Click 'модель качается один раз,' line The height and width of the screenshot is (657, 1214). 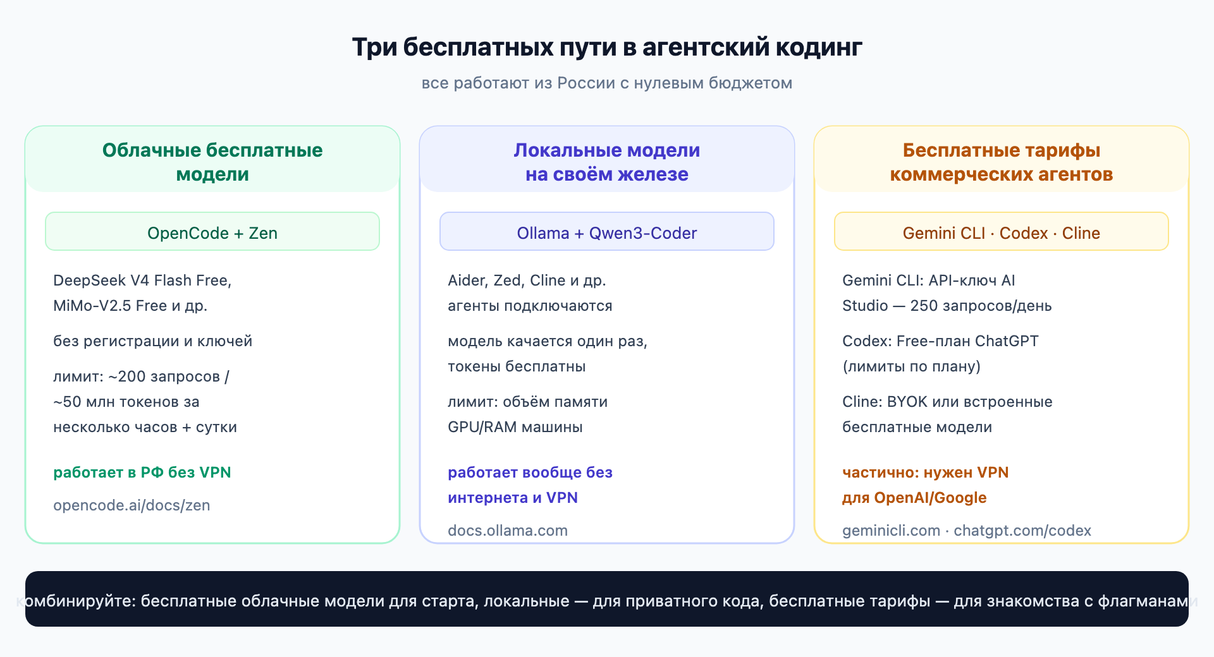click(548, 341)
